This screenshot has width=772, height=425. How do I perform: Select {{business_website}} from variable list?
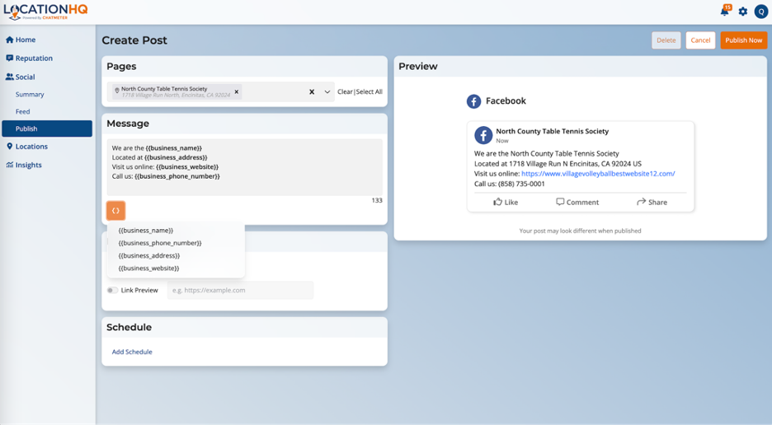148,268
